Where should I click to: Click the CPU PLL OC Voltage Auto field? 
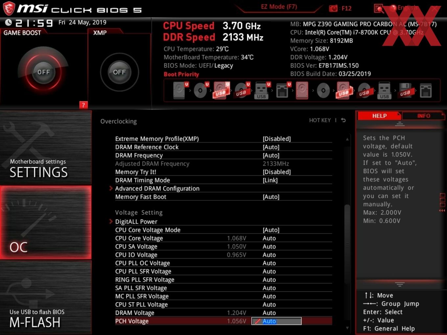269,263
